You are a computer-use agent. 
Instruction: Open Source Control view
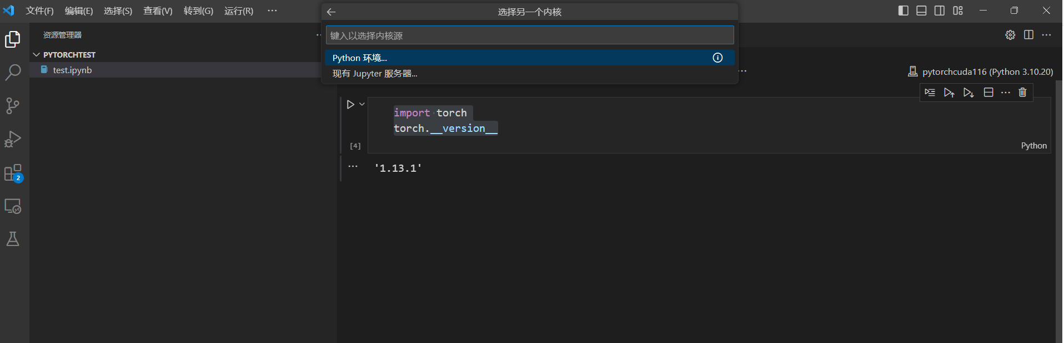[13, 106]
